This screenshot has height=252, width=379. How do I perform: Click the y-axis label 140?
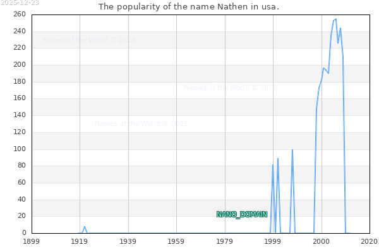coord(20,115)
